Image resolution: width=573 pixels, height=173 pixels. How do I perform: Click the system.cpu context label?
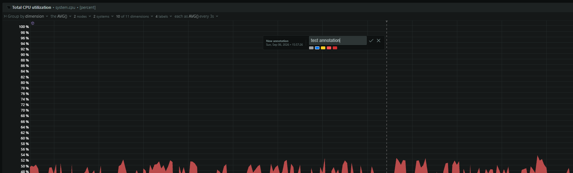click(x=65, y=7)
